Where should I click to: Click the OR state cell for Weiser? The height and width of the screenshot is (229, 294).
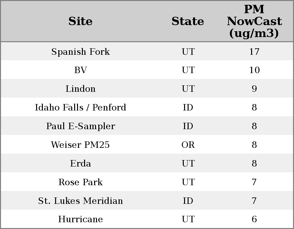[x=188, y=145]
